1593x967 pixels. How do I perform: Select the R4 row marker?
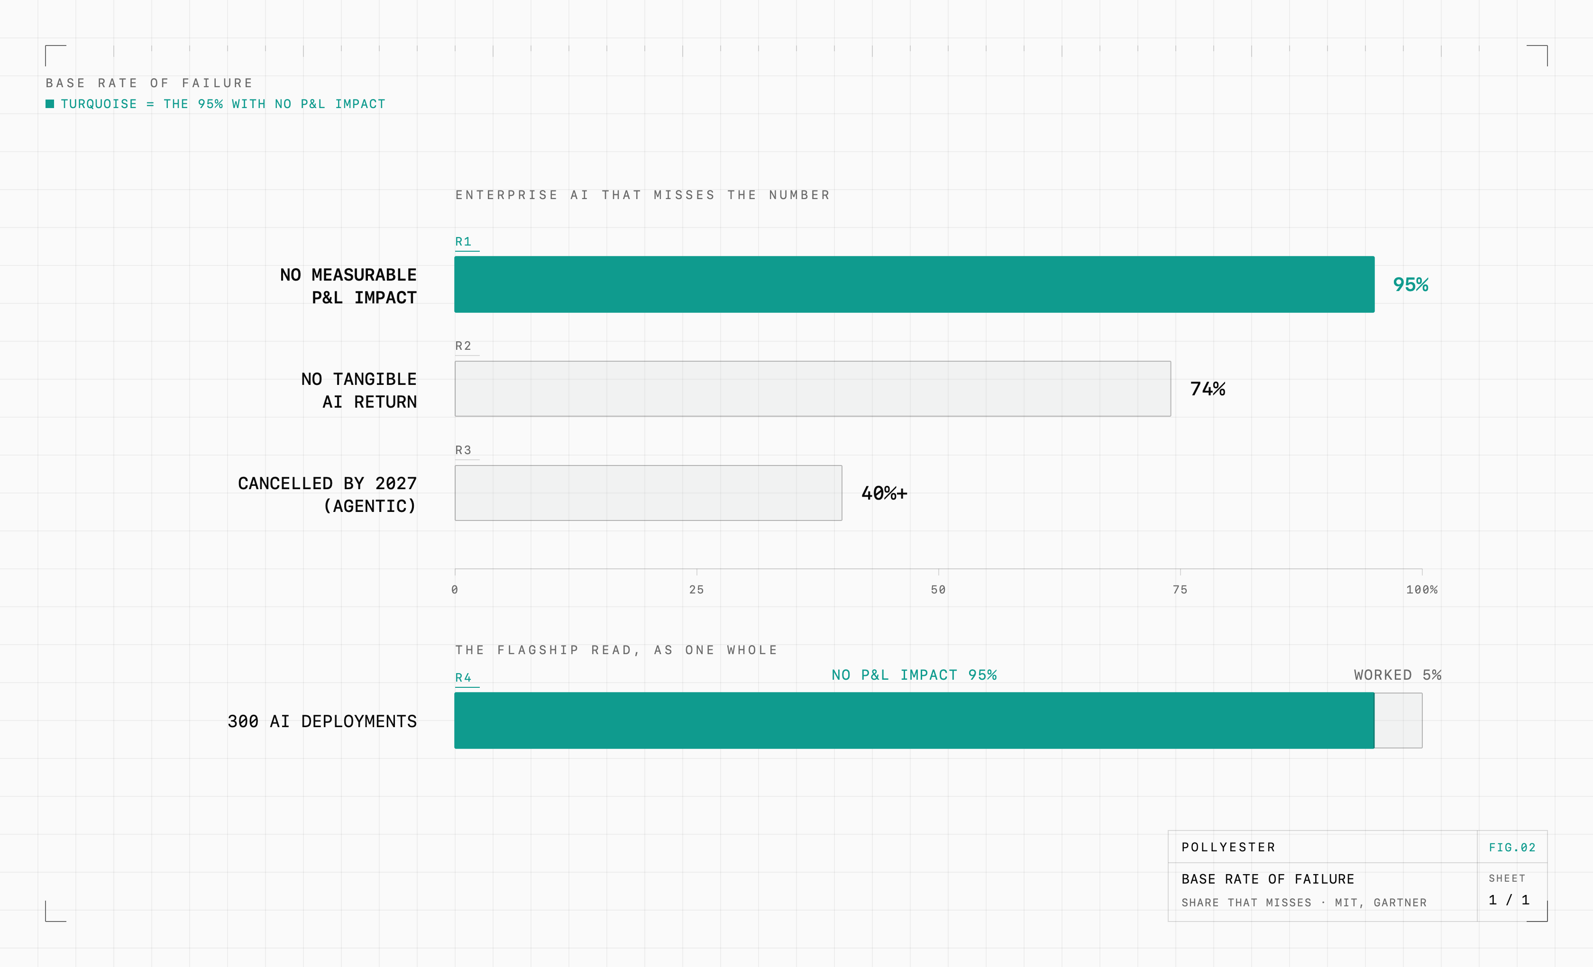tap(464, 677)
